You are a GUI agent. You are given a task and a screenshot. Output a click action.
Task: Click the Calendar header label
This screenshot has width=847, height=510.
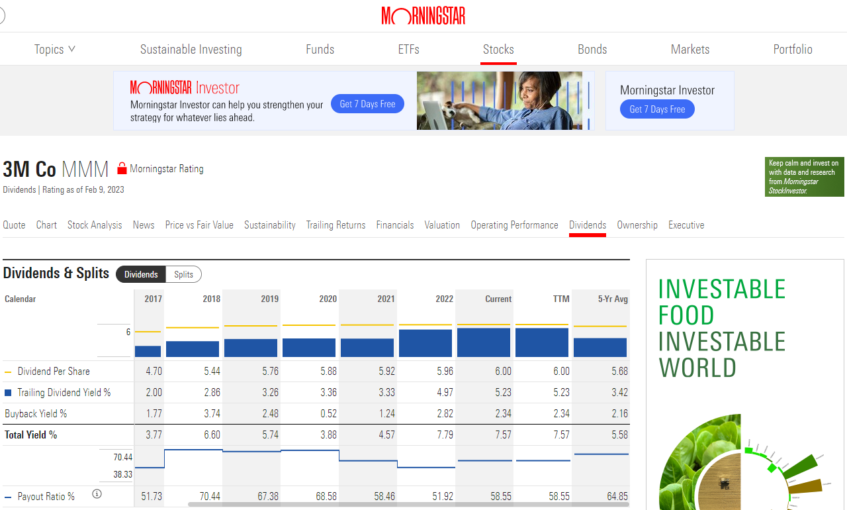(x=20, y=299)
